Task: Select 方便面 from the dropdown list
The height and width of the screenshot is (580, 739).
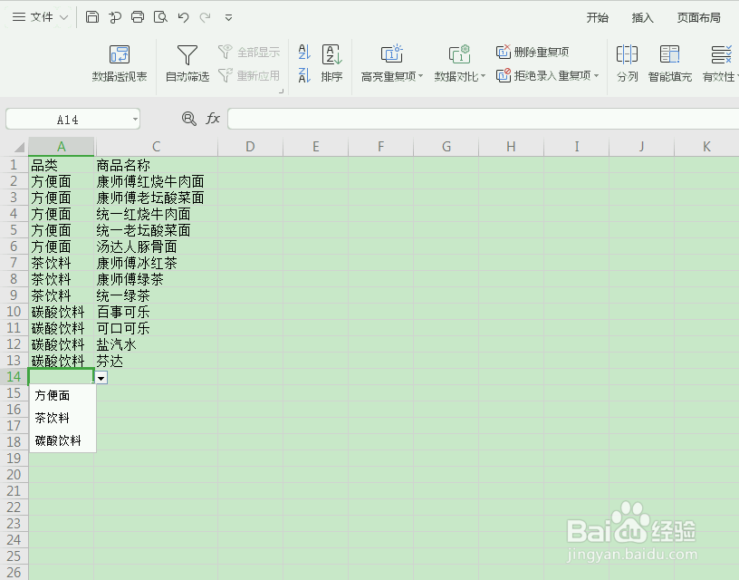Action: click(x=53, y=395)
